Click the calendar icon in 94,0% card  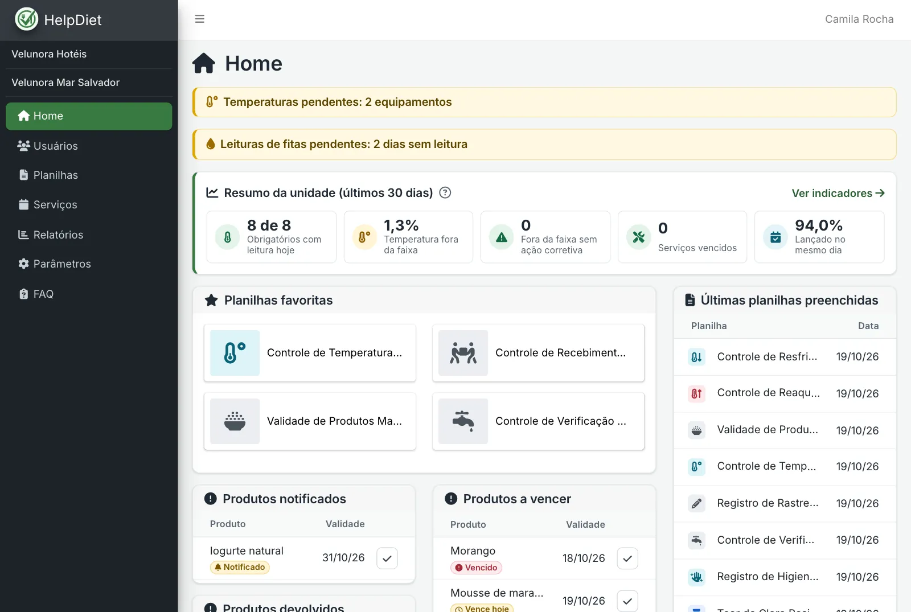pyautogui.click(x=775, y=237)
